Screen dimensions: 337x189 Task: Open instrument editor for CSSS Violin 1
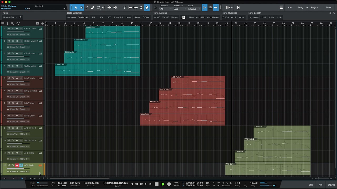click(40, 29)
